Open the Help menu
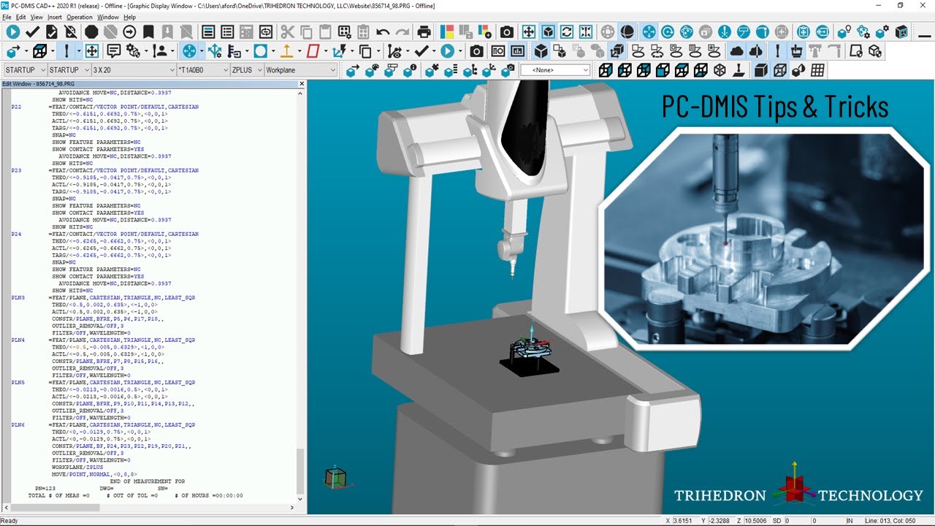Screen dimensions: 935x526 pyautogui.click(x=129, y=17)
